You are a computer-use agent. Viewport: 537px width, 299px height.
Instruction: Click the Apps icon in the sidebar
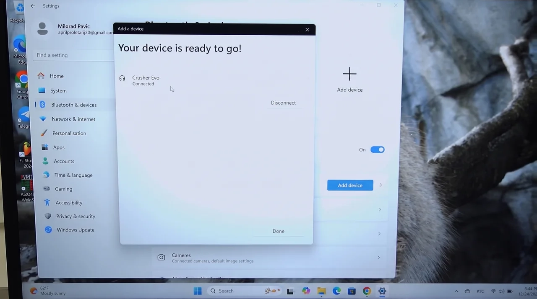pos(44,147)
